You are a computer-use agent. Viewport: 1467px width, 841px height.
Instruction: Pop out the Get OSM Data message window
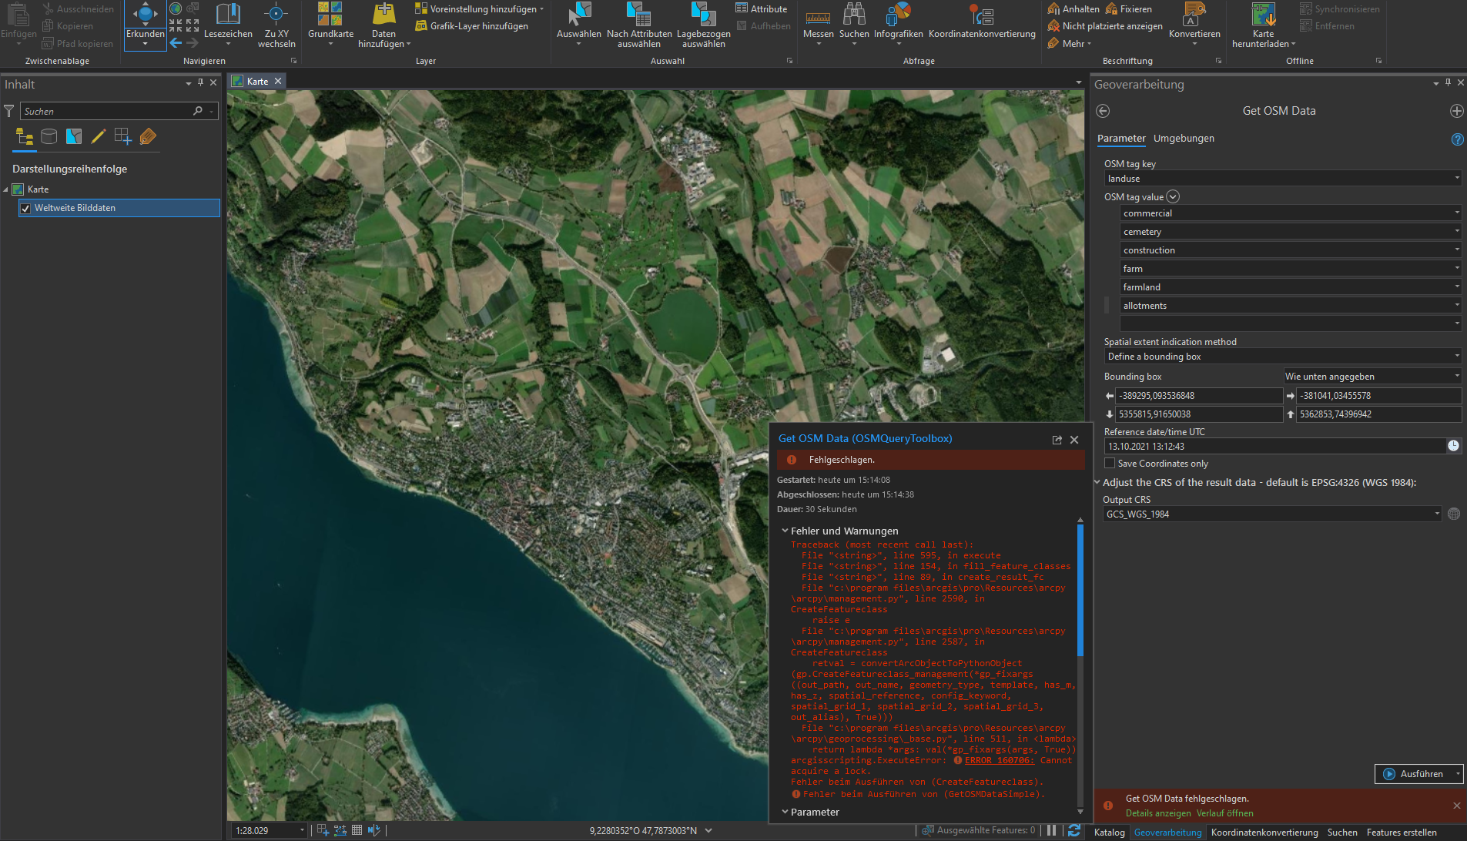click(x=1057, y=440)
